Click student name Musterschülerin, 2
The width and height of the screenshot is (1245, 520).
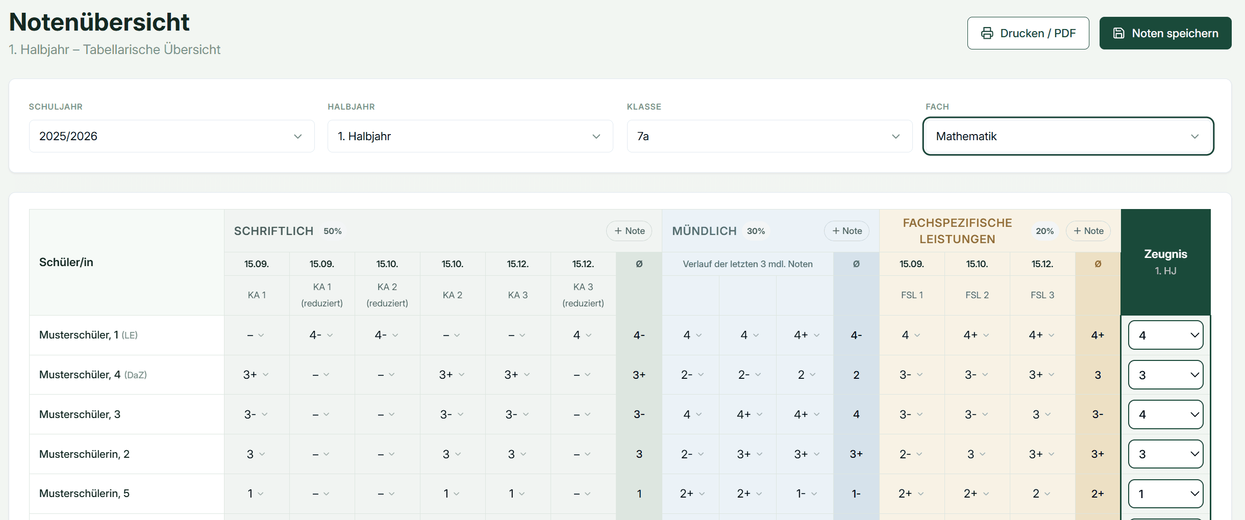point(84,454)
